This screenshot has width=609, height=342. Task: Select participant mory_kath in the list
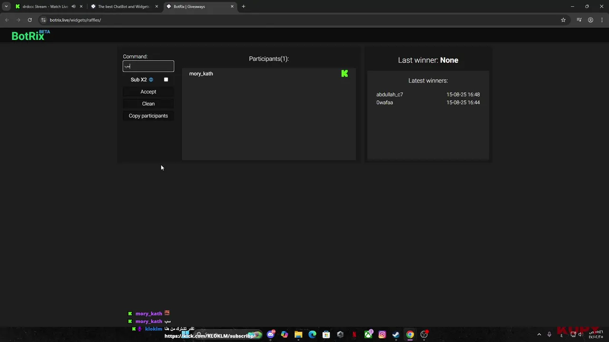click(201, 74)
